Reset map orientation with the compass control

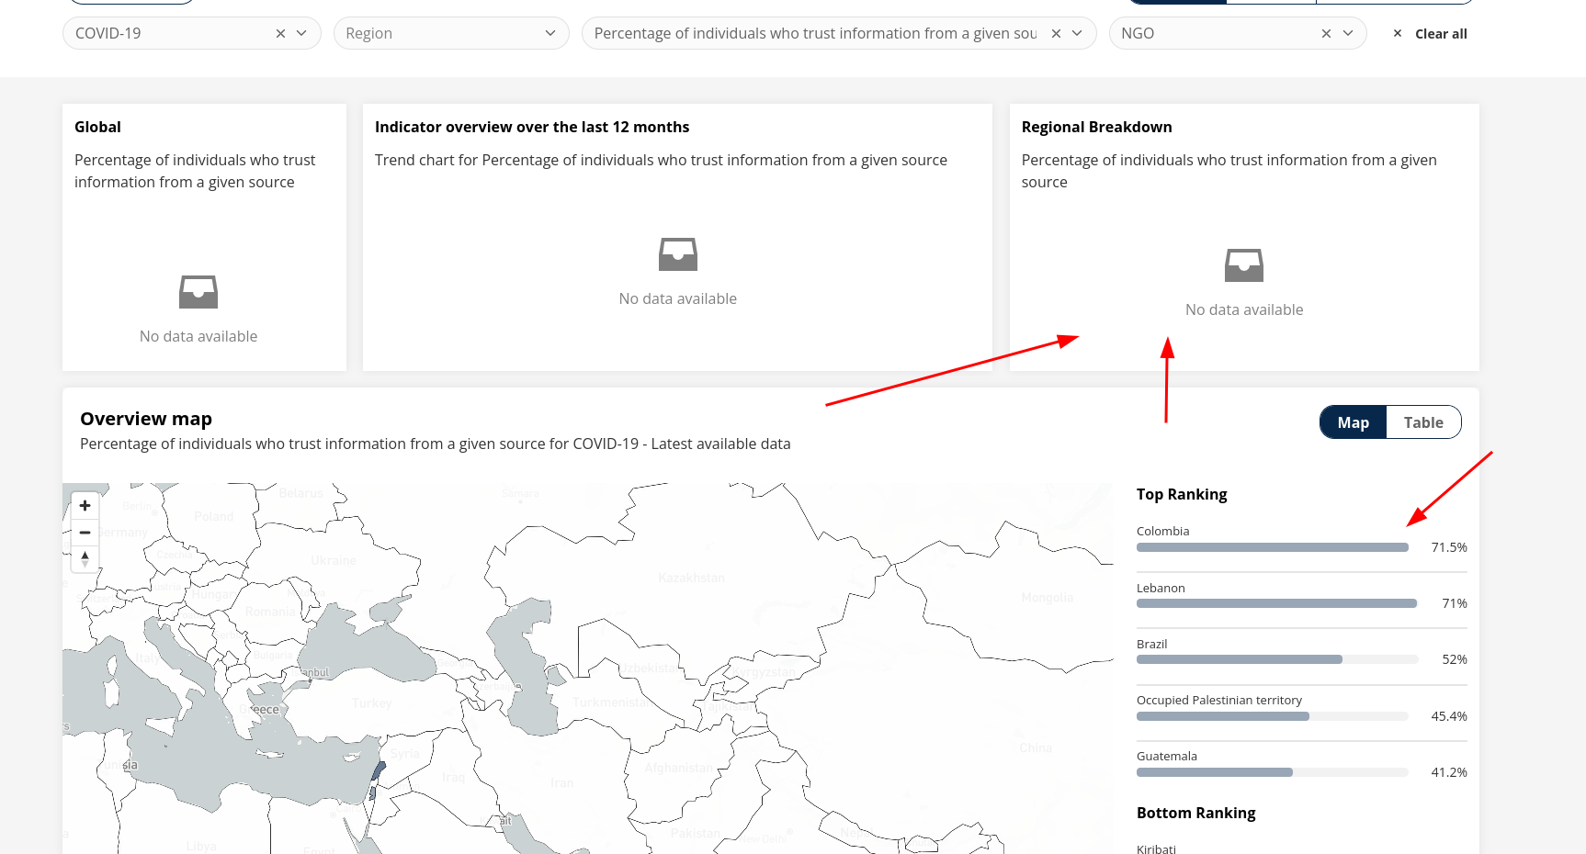tap(85, 558)
